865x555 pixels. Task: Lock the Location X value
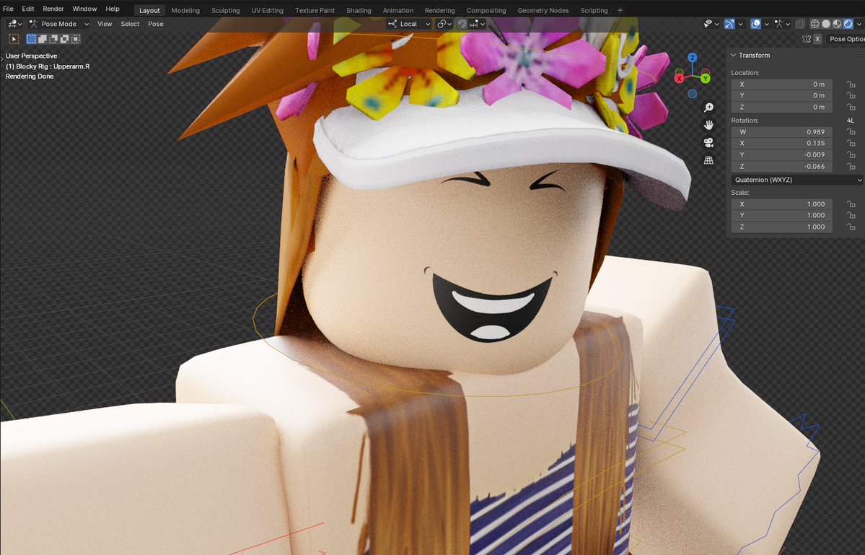click(851, 84)
